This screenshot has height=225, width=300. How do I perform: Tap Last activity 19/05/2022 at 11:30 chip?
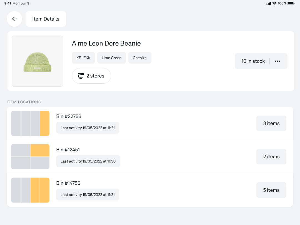pyautogui.click(x=88, y=161)
